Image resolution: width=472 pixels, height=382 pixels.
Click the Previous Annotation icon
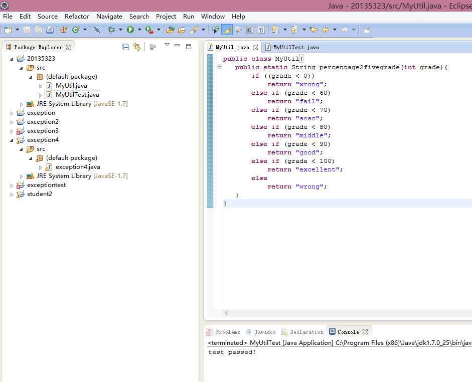(x=294, y=30)
